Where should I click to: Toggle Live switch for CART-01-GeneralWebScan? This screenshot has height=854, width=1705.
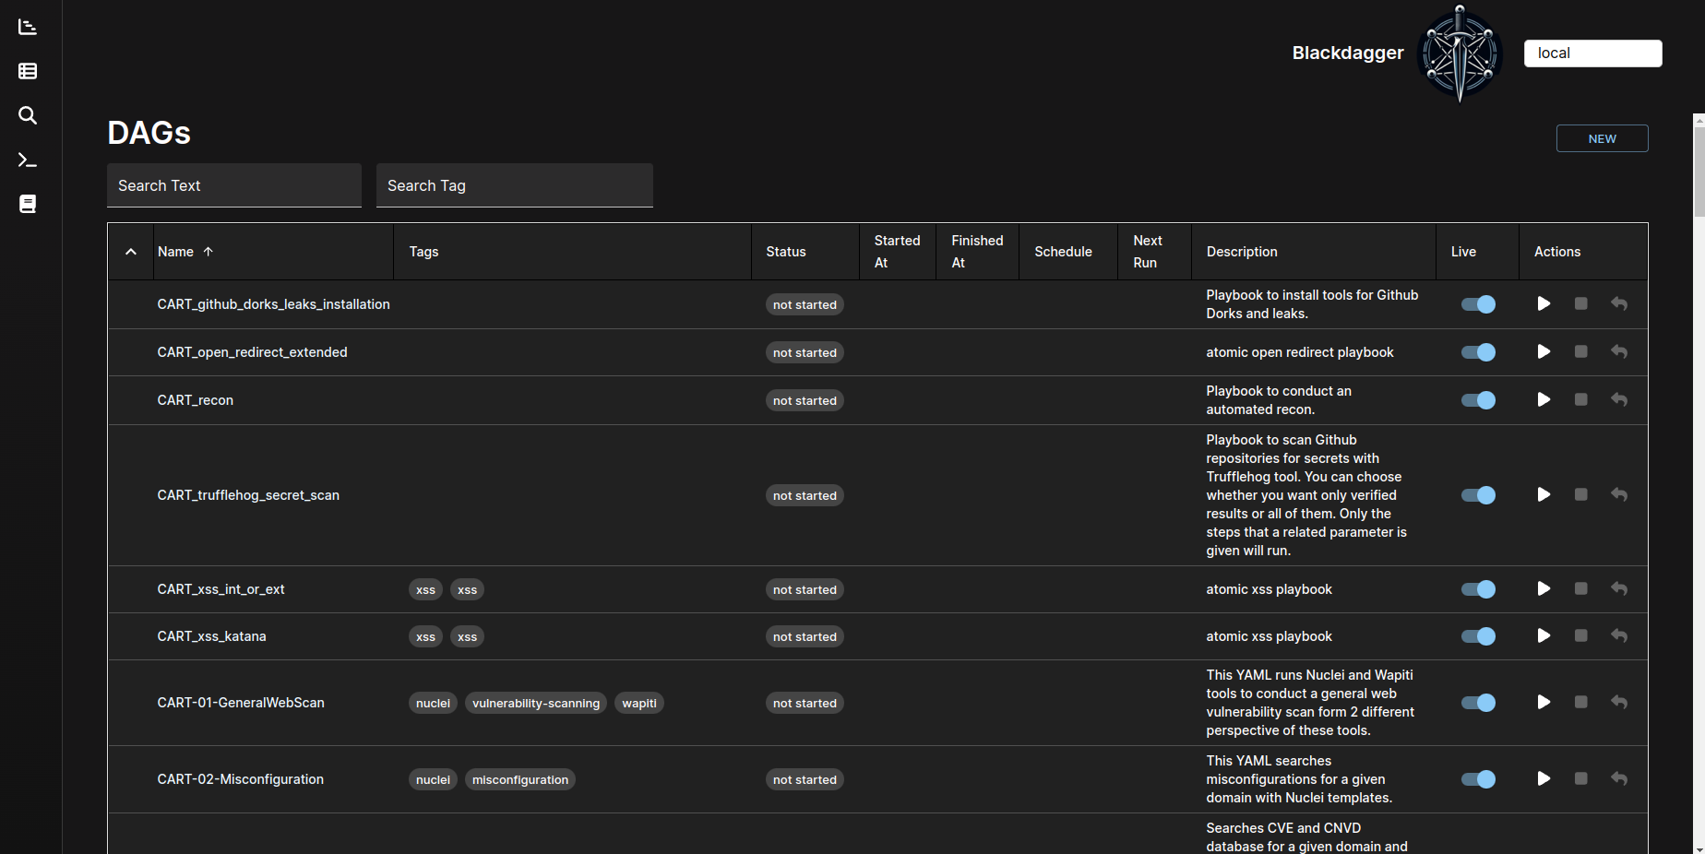(x=1478, y=703)
